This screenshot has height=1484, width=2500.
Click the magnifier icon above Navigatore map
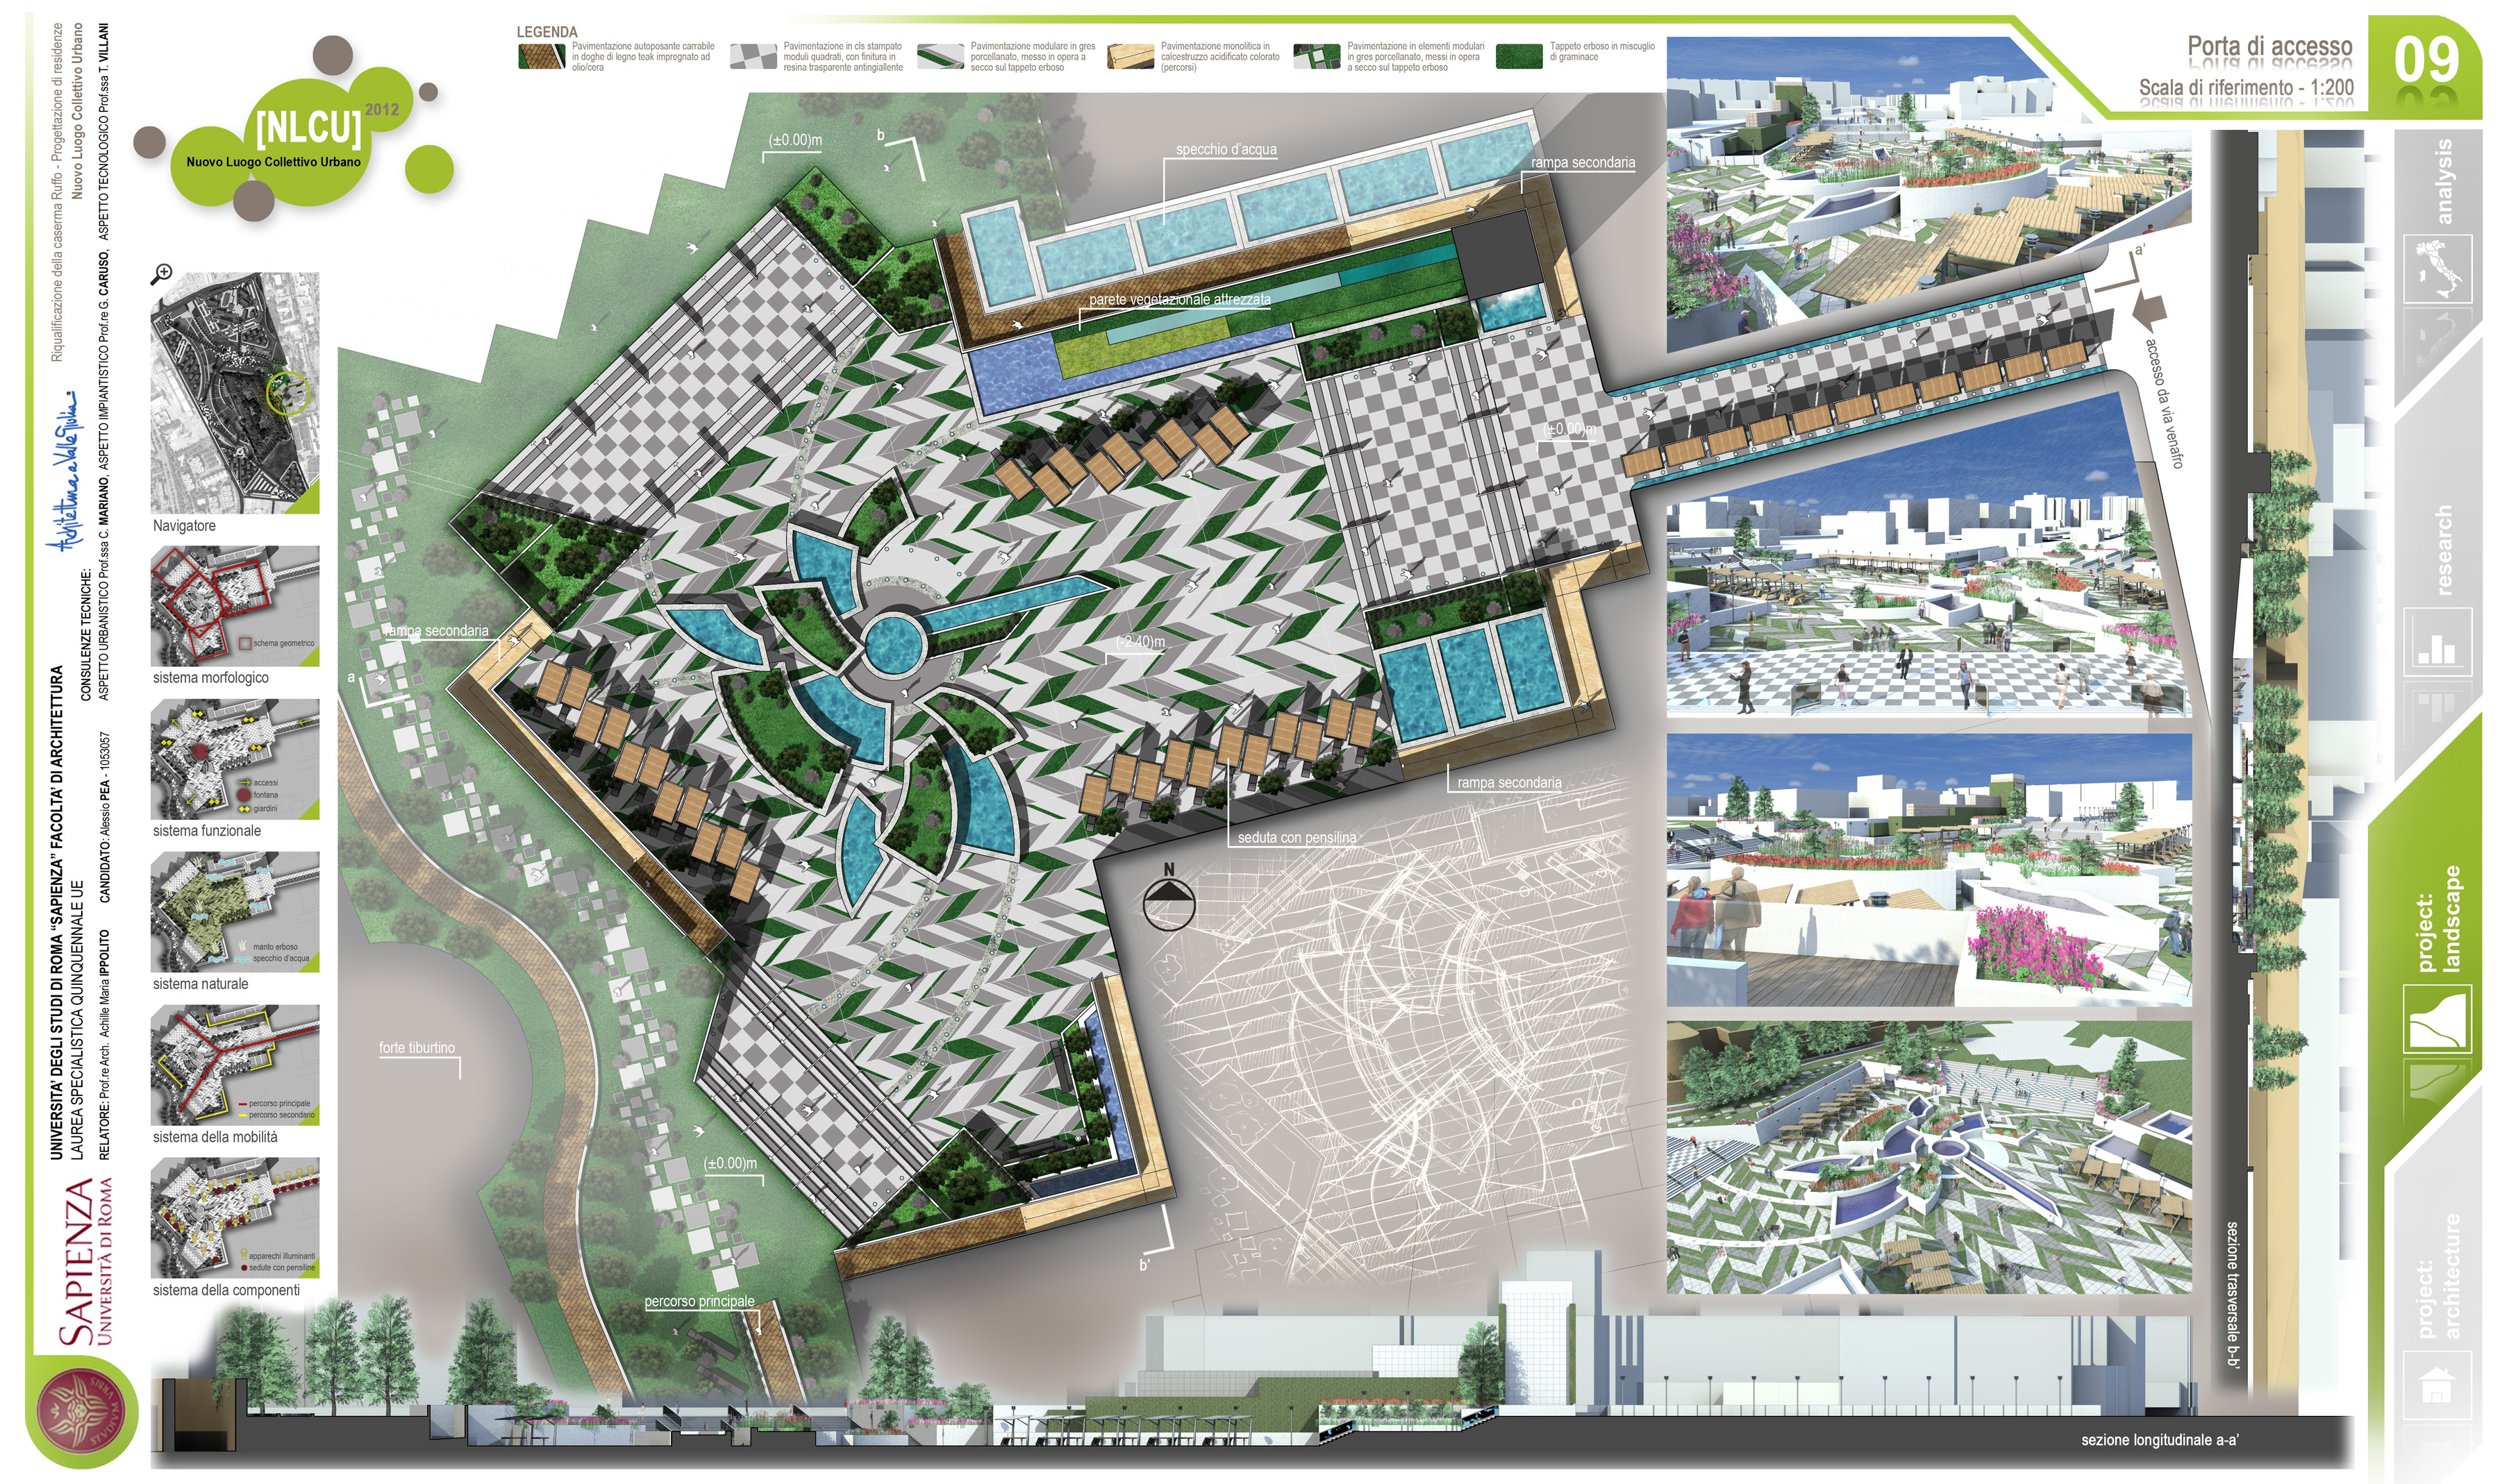tap(162, 273)
